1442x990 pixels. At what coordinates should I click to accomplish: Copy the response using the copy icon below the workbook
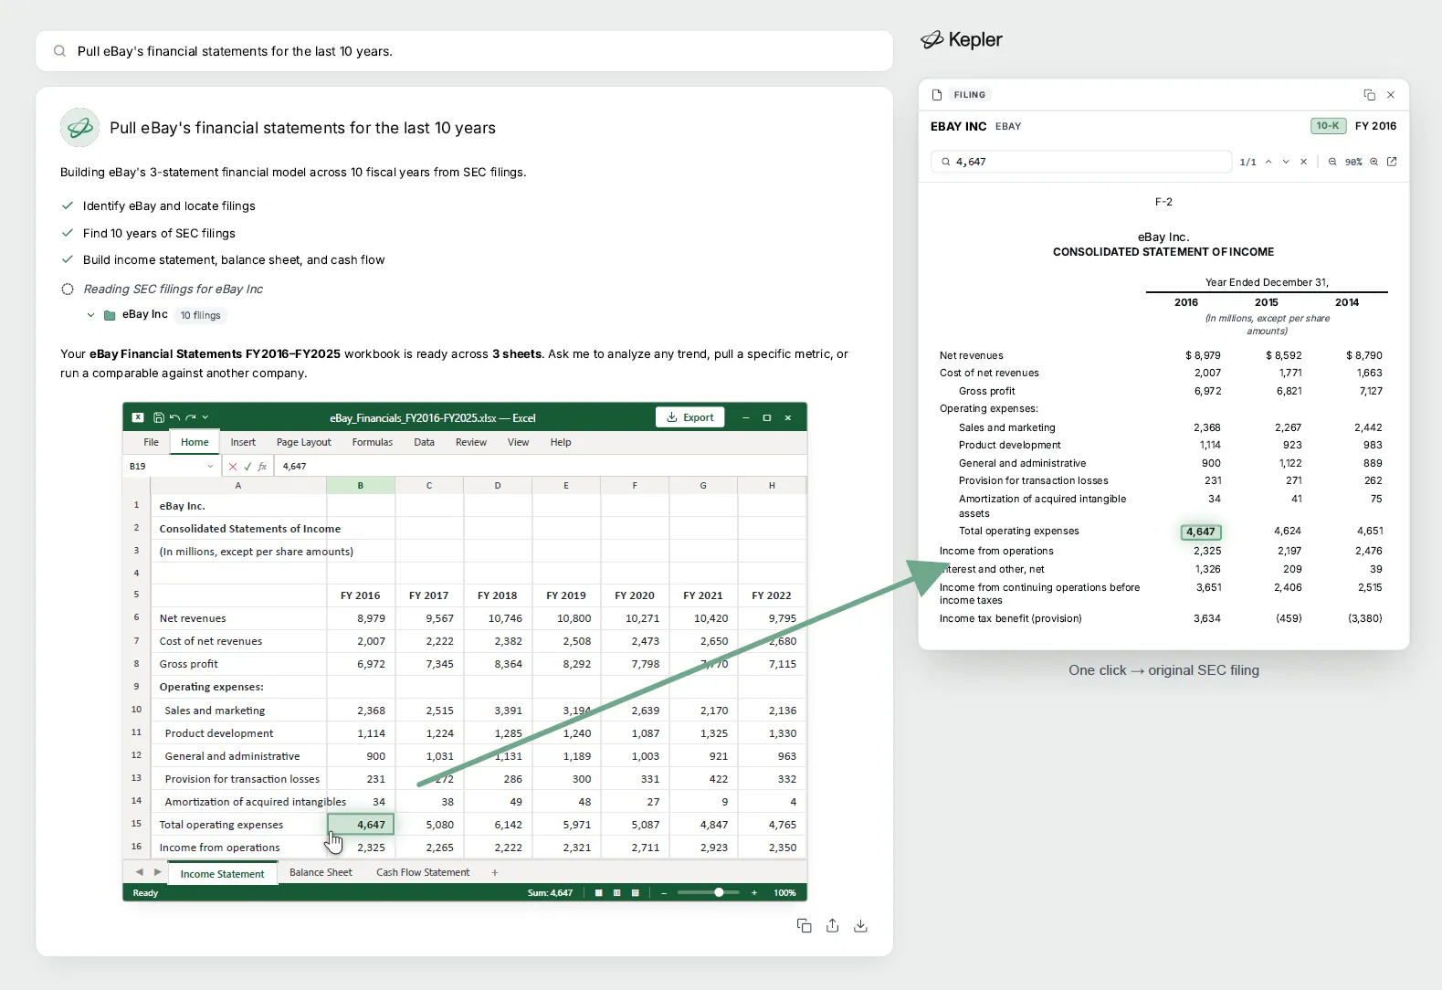click(x=805, y=925)
